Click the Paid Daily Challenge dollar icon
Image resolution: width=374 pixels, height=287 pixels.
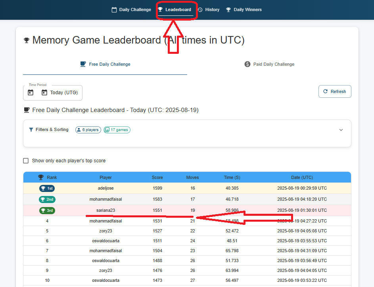click(x=247, y=64)
